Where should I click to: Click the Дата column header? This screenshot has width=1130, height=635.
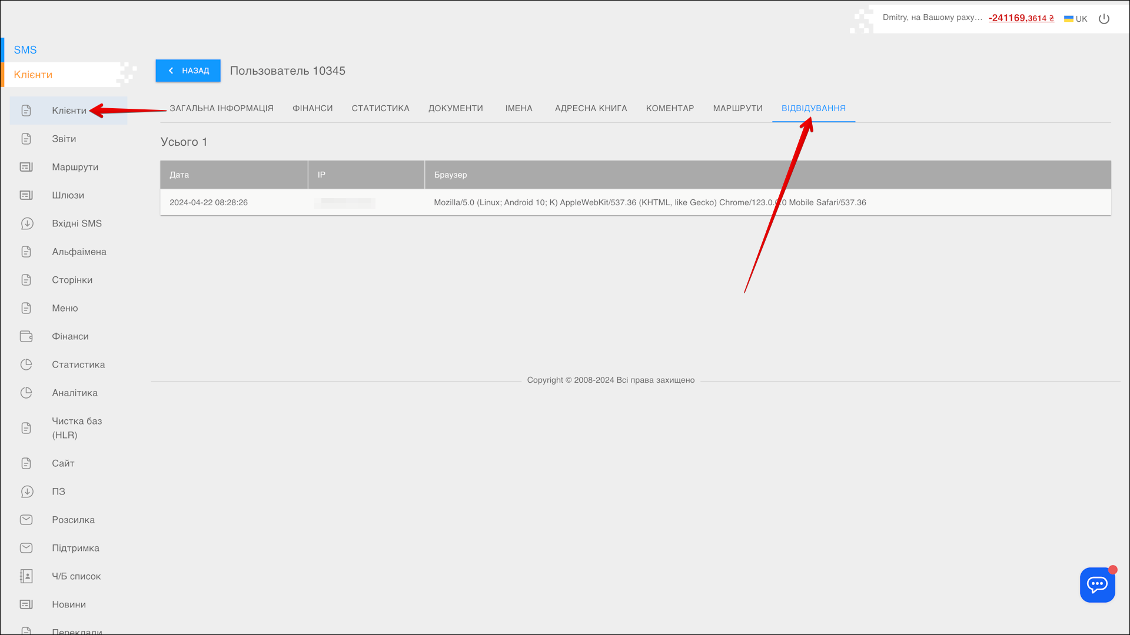180,175
